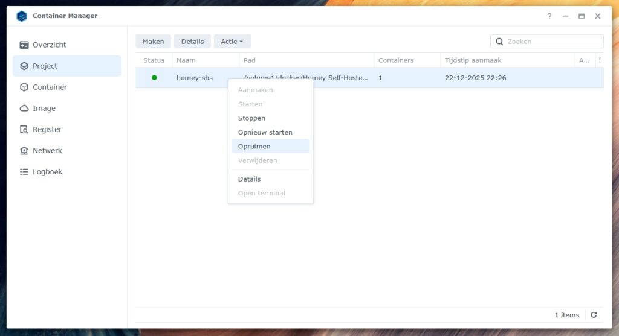Sort by the Tijdstip aanmaak column header
Screen dimensions: 619x336
[473, 60]
